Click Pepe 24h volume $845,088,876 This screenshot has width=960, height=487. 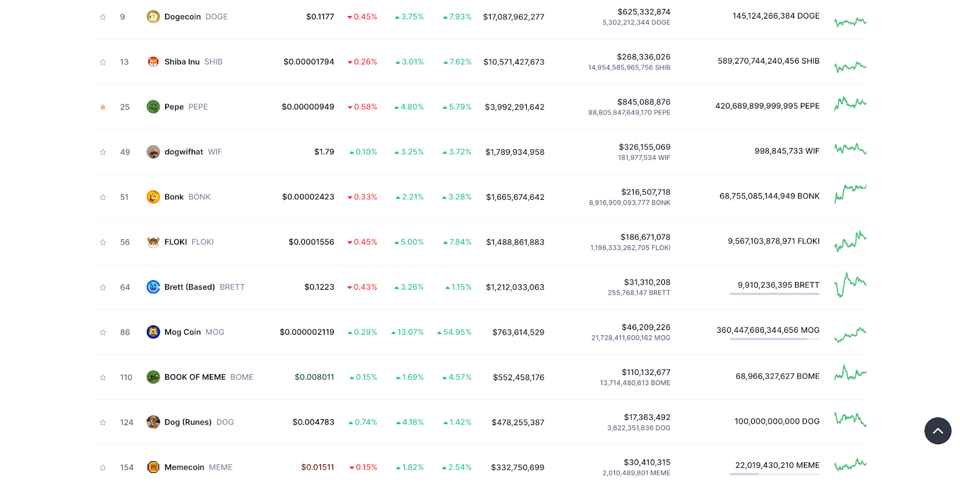644,102
